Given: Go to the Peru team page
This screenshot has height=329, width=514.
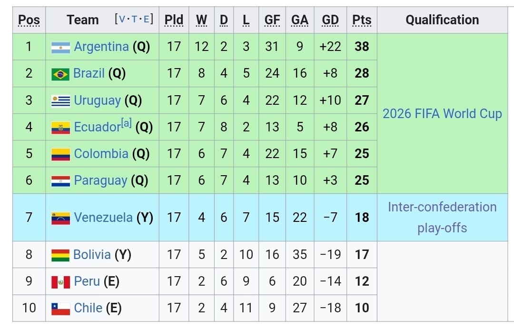Looking at the screenshot, I should (87, 281).
